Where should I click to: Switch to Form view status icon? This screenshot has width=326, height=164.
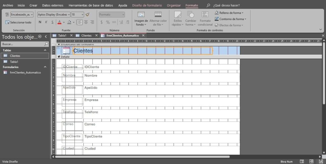[302, 161]
